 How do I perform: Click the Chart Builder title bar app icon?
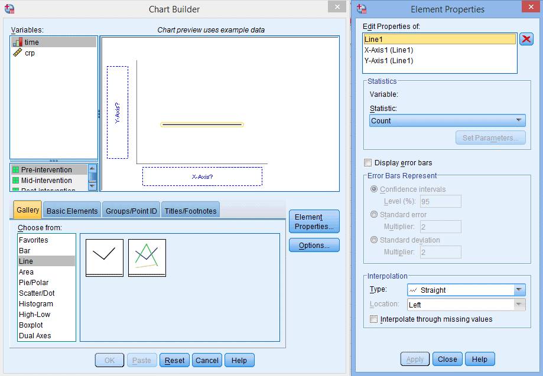tap(9, 9)
